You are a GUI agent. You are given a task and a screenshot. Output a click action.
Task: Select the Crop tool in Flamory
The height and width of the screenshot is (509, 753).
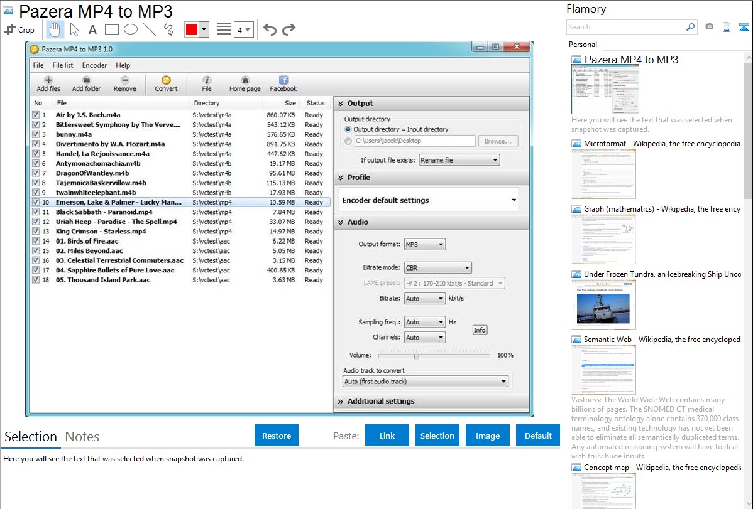coord(19,29)
